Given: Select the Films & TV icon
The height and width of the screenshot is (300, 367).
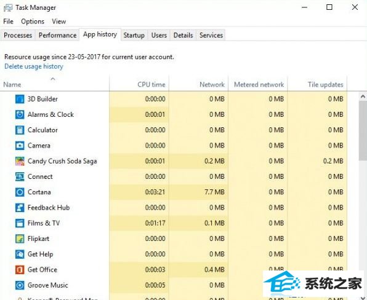Looking at the screenshot, I should [20, 223].
